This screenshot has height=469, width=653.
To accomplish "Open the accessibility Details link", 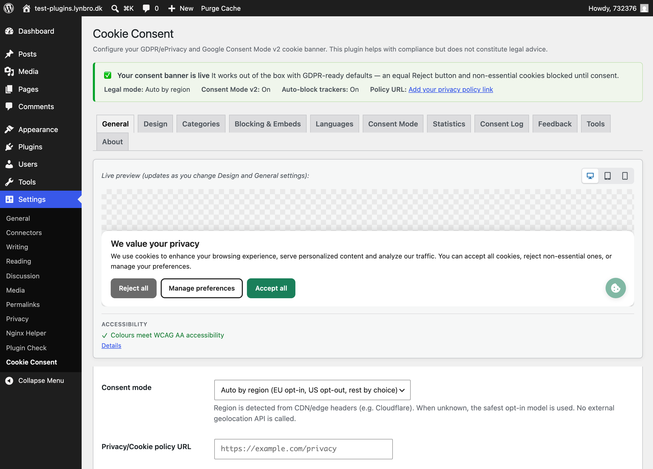I will 111,345.
